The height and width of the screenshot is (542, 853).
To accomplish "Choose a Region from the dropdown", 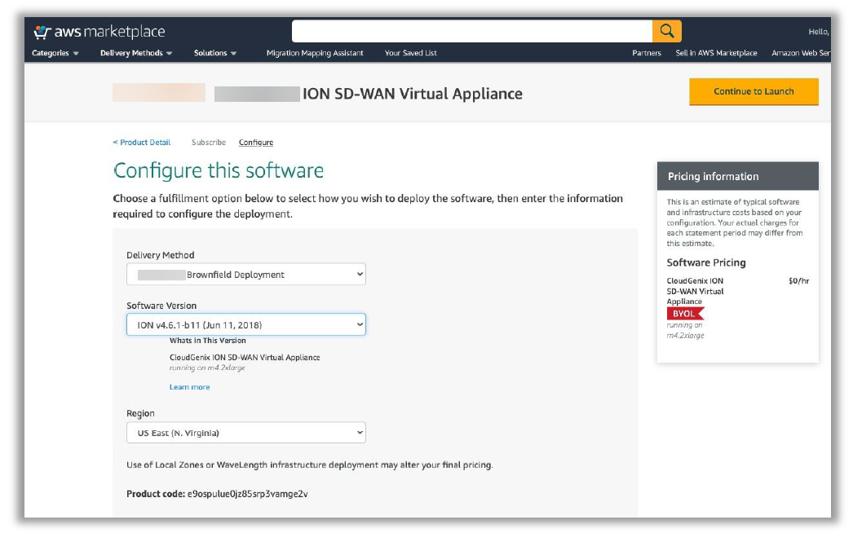I will click(245, 433).
